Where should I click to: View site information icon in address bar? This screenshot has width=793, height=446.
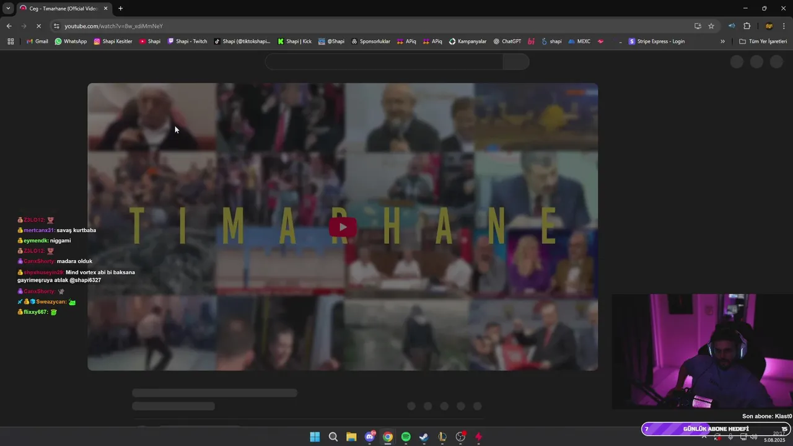(x=56, y=26)
